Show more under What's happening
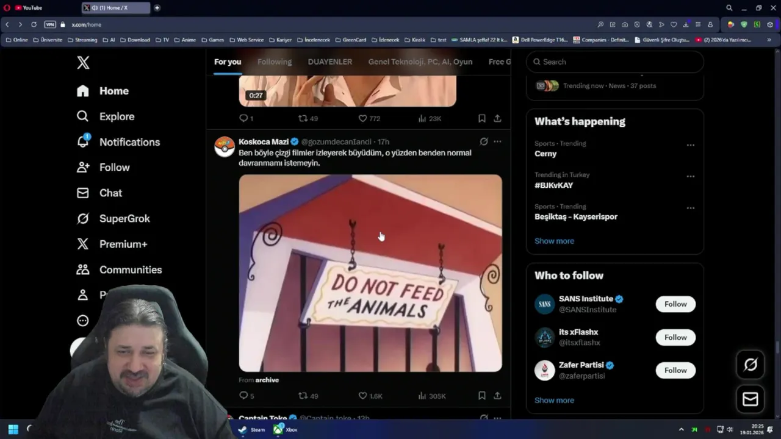Screen dimensions: 781x439 554,241
